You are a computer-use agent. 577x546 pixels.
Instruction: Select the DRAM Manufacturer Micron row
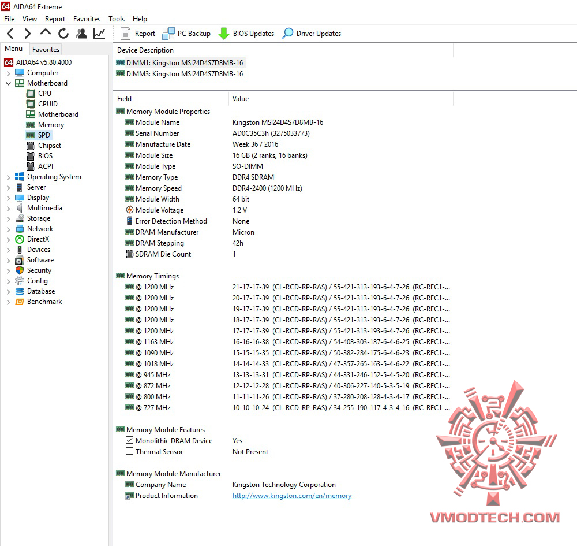click(x=190, y=232)
